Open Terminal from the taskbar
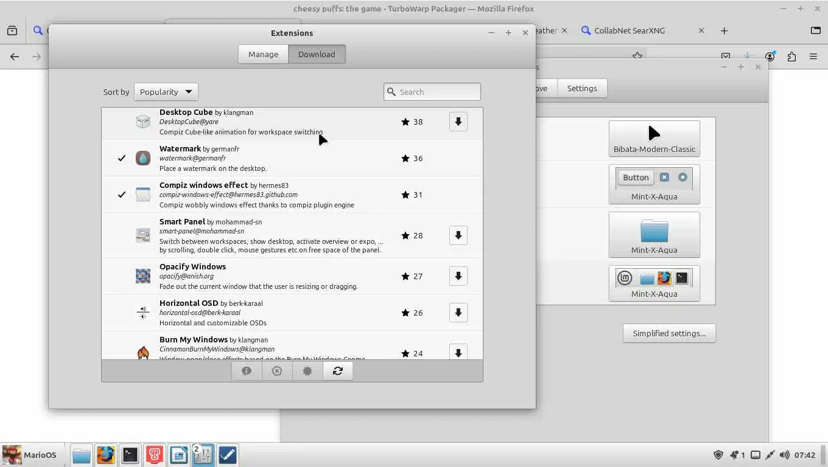 (x=130, y=455)
